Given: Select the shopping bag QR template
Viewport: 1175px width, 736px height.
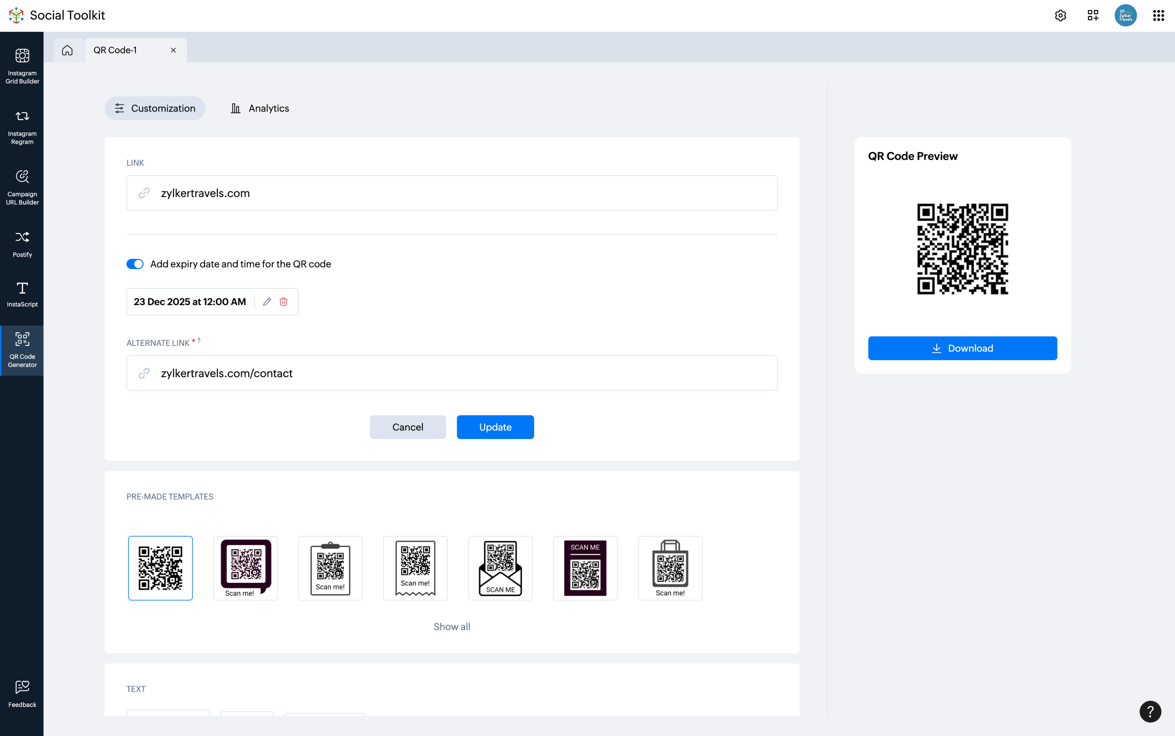Looking at the screenshot, I should [670, 567].
